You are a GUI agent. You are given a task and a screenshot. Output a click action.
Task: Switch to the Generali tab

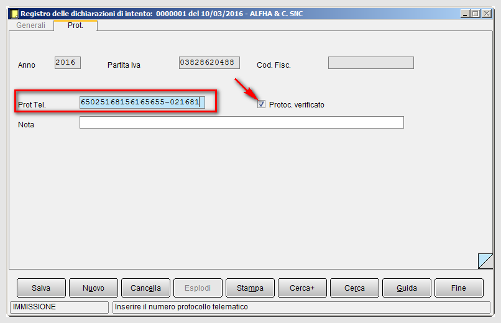pos(31,25)
